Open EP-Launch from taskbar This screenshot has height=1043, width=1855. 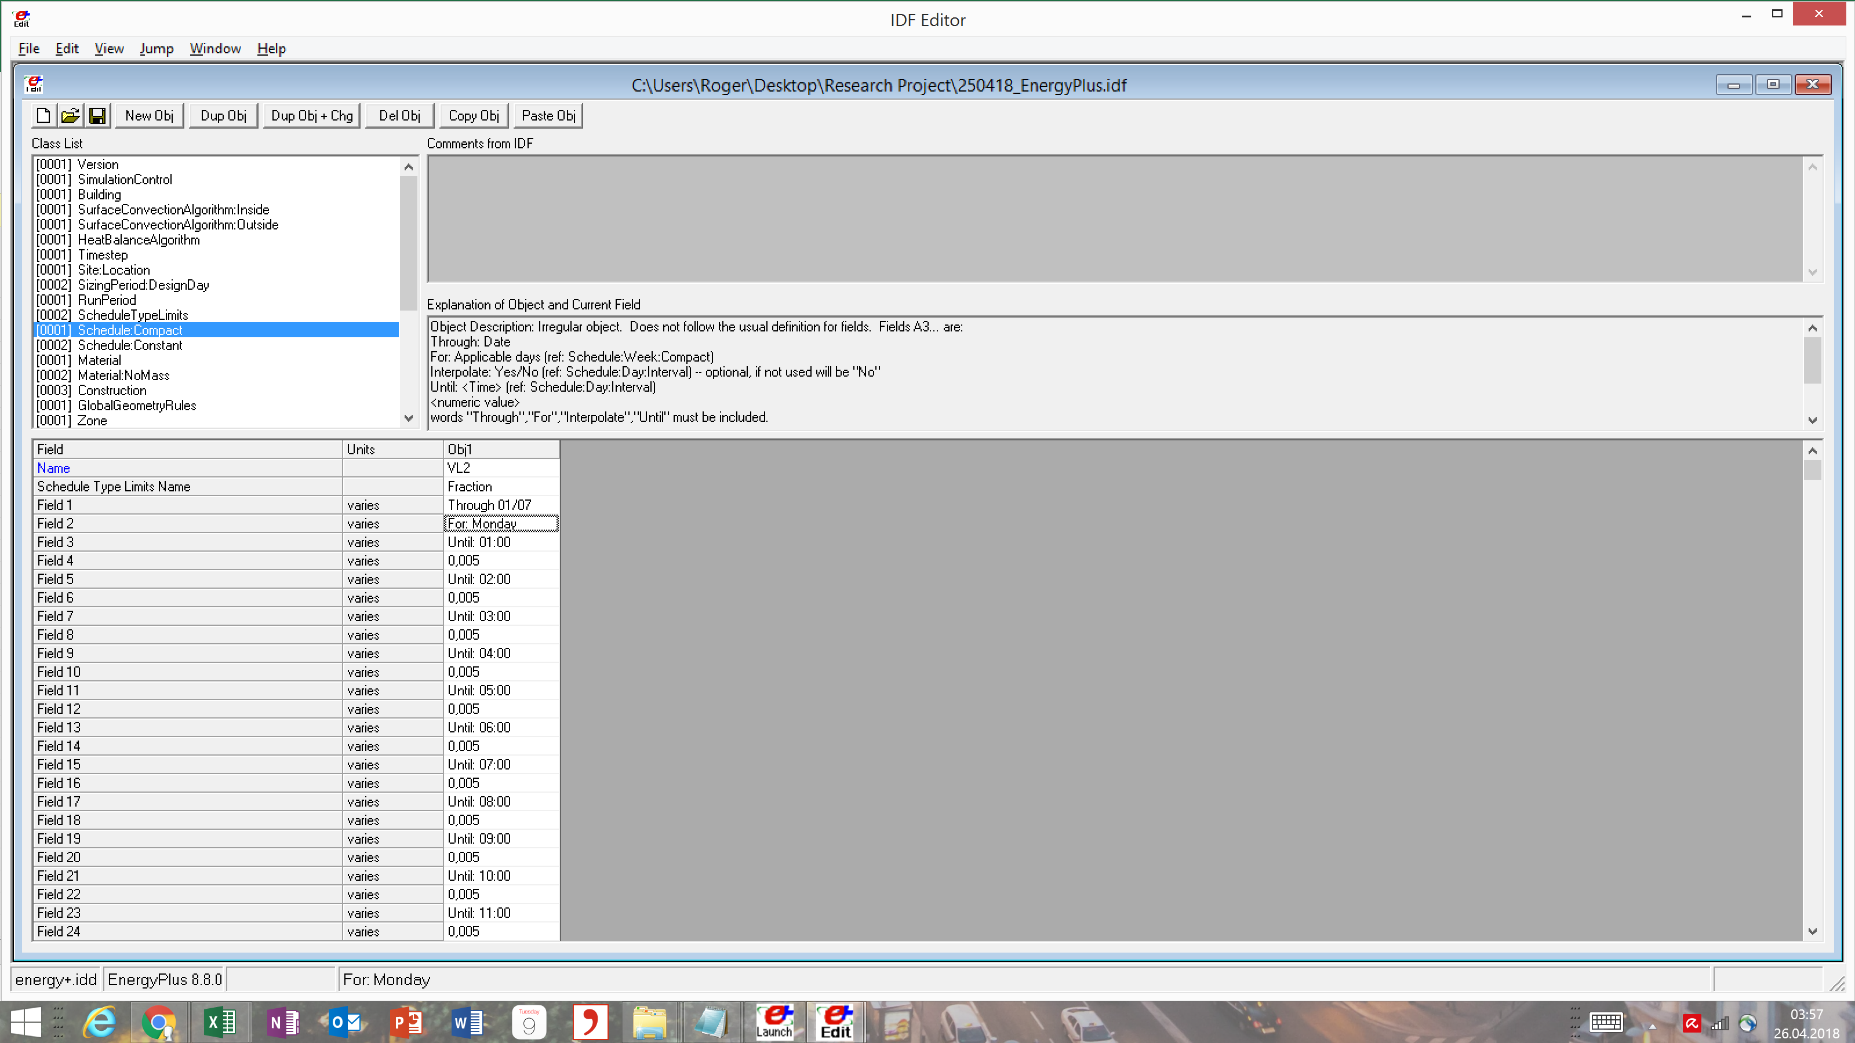click(774, 1022)
